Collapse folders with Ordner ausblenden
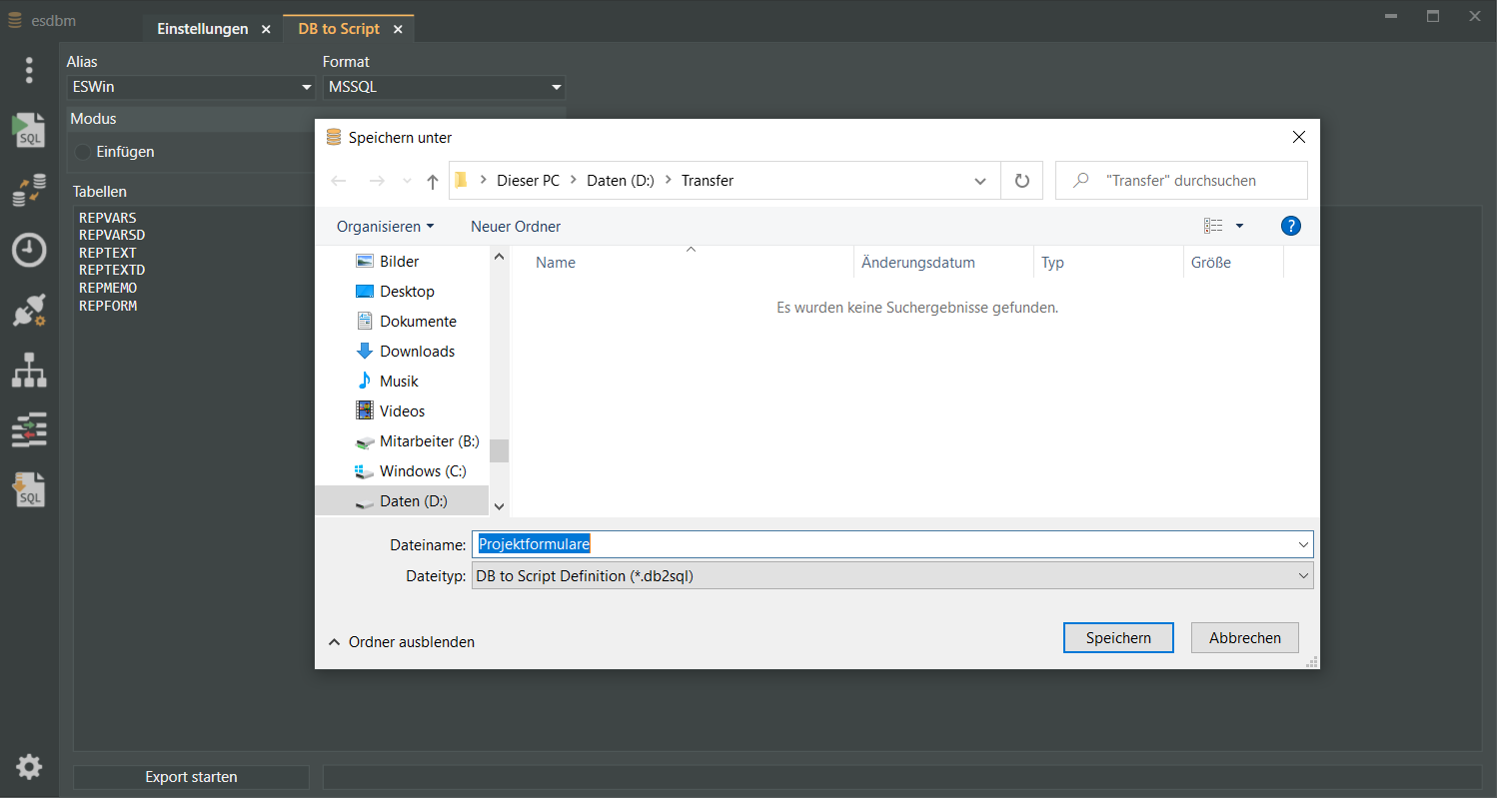This screenshot has width=1497, height=798. pyautogui.click(x=402, y=642)
